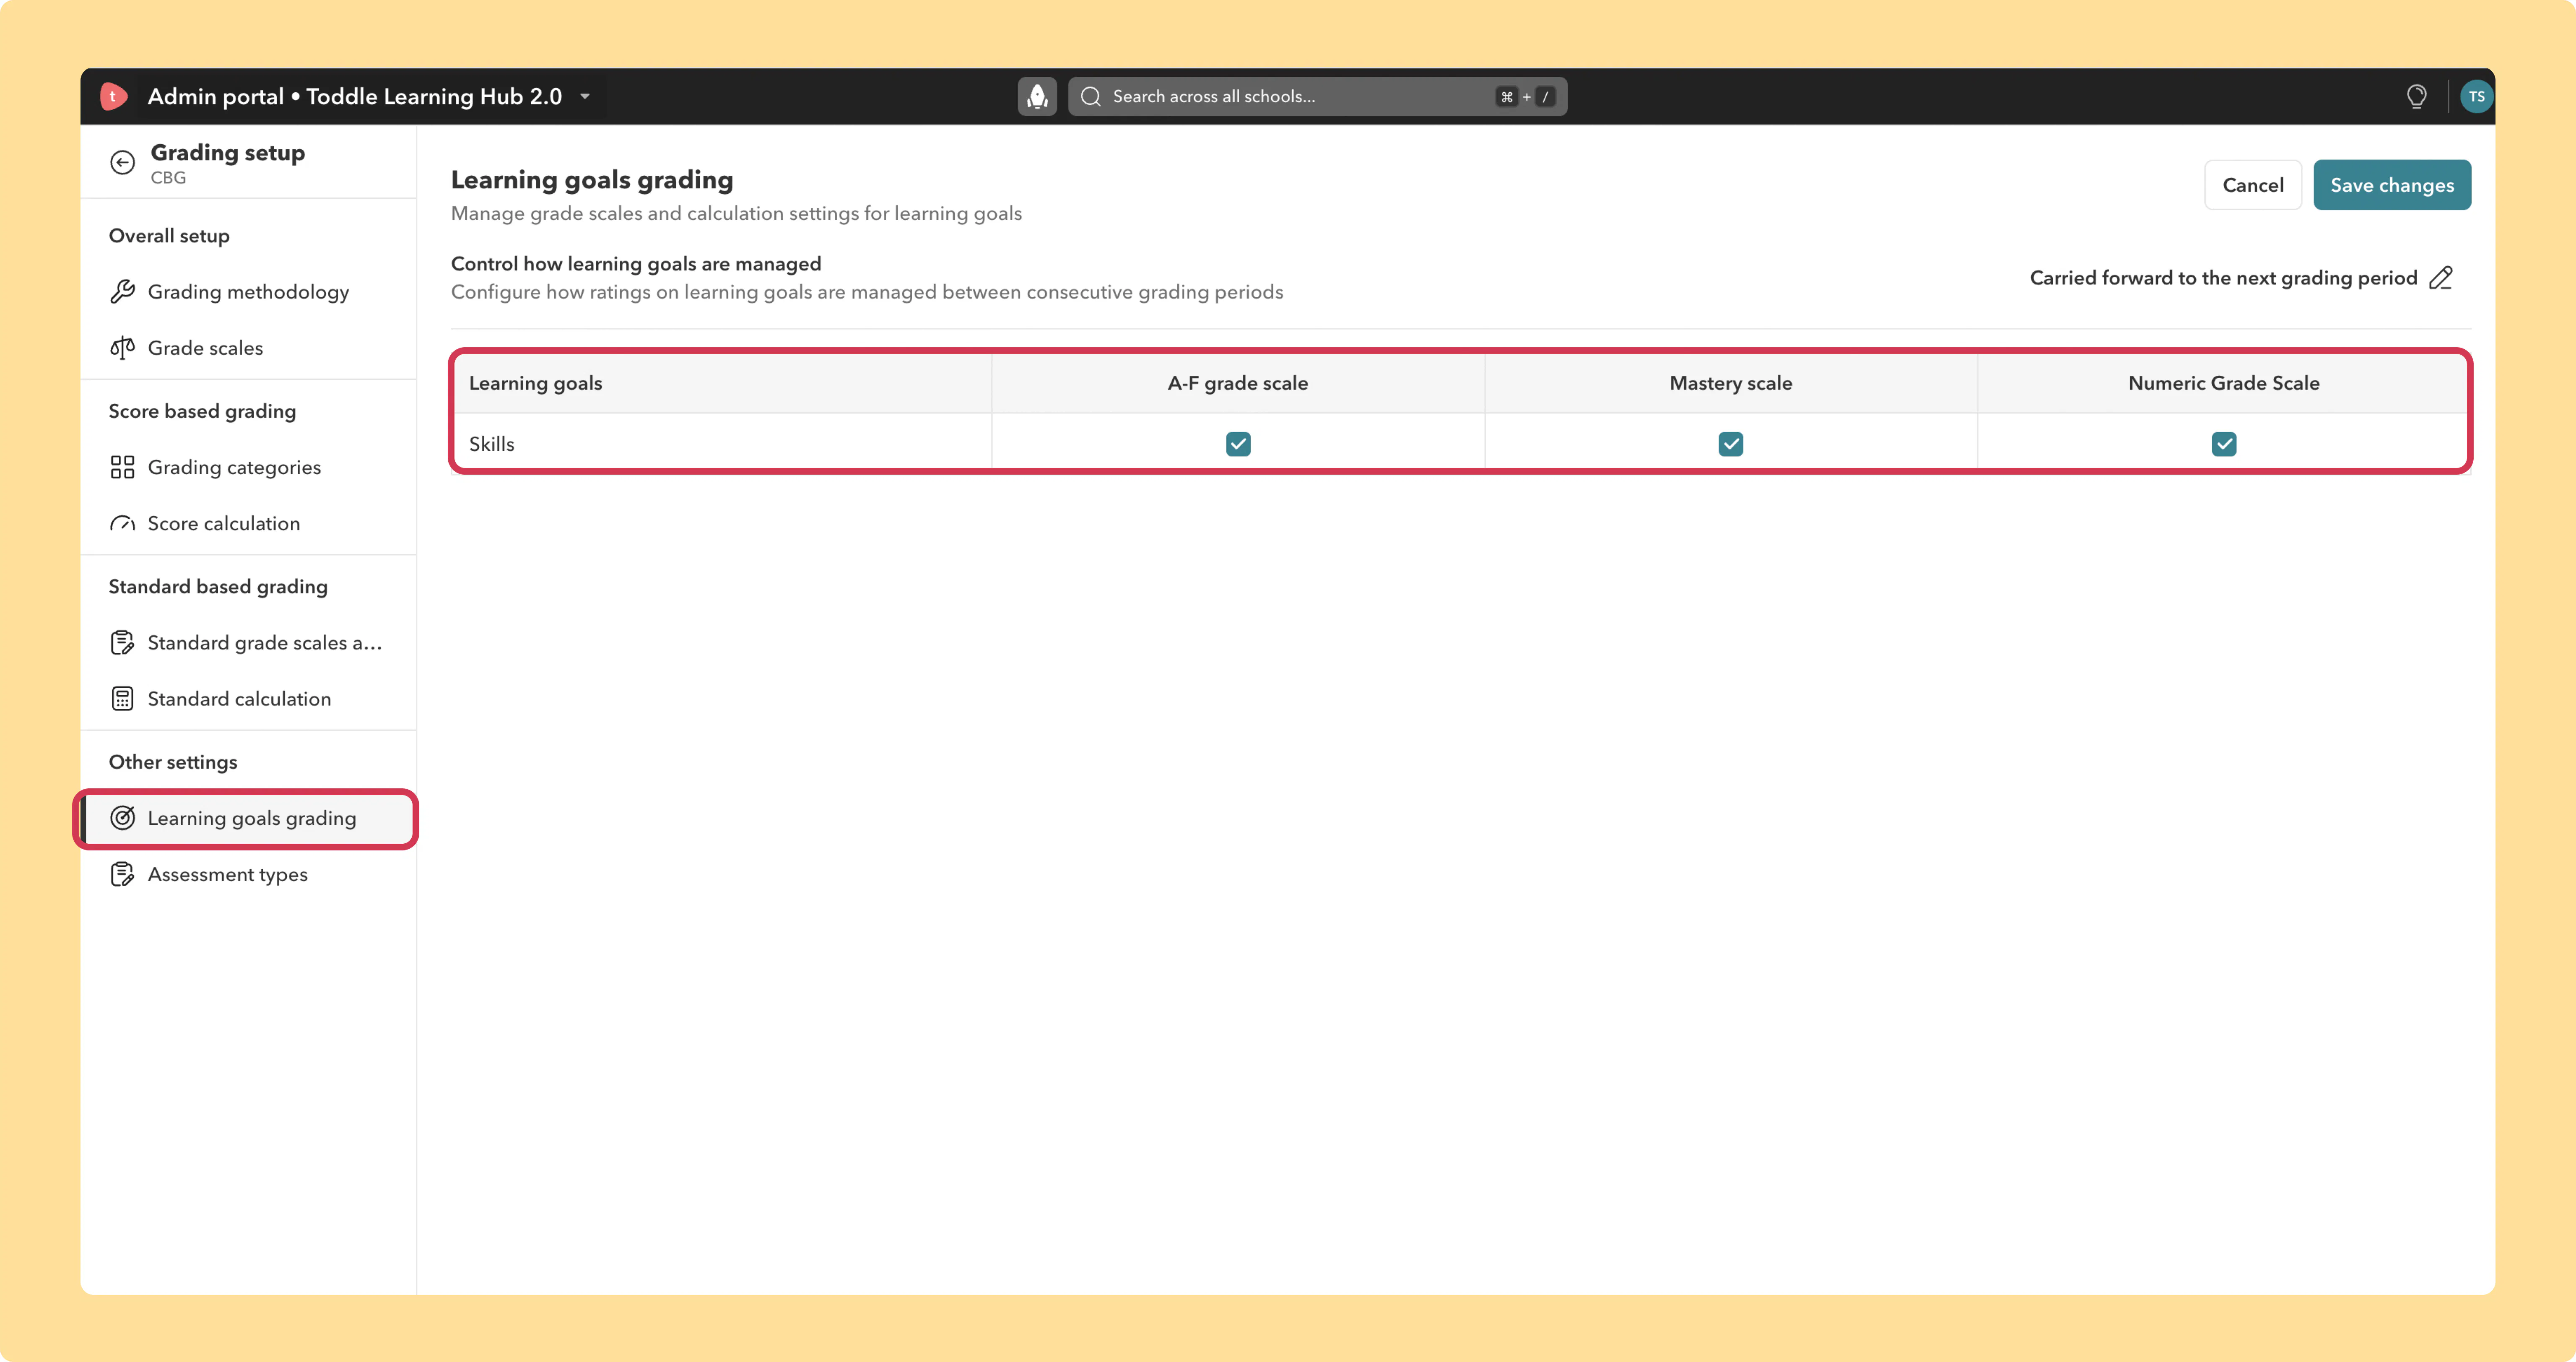
Task: Open Standard calculation settings
Action: (248, 699)
